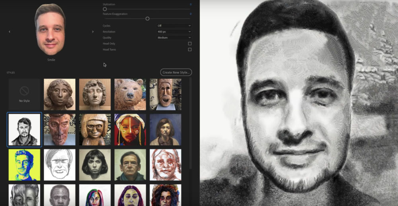398x206 pixels.
Task: Show the previous expression with left arrow
Action: 10,32
